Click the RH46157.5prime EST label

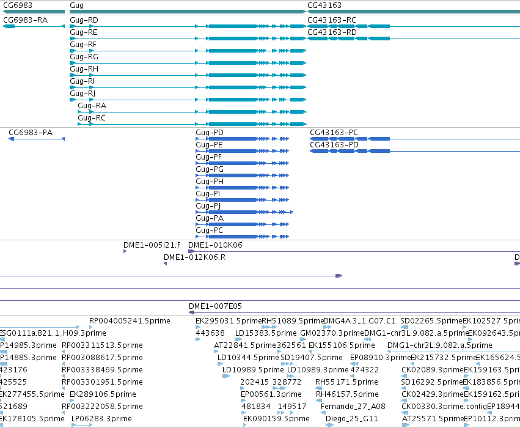[x=347, y=394]
